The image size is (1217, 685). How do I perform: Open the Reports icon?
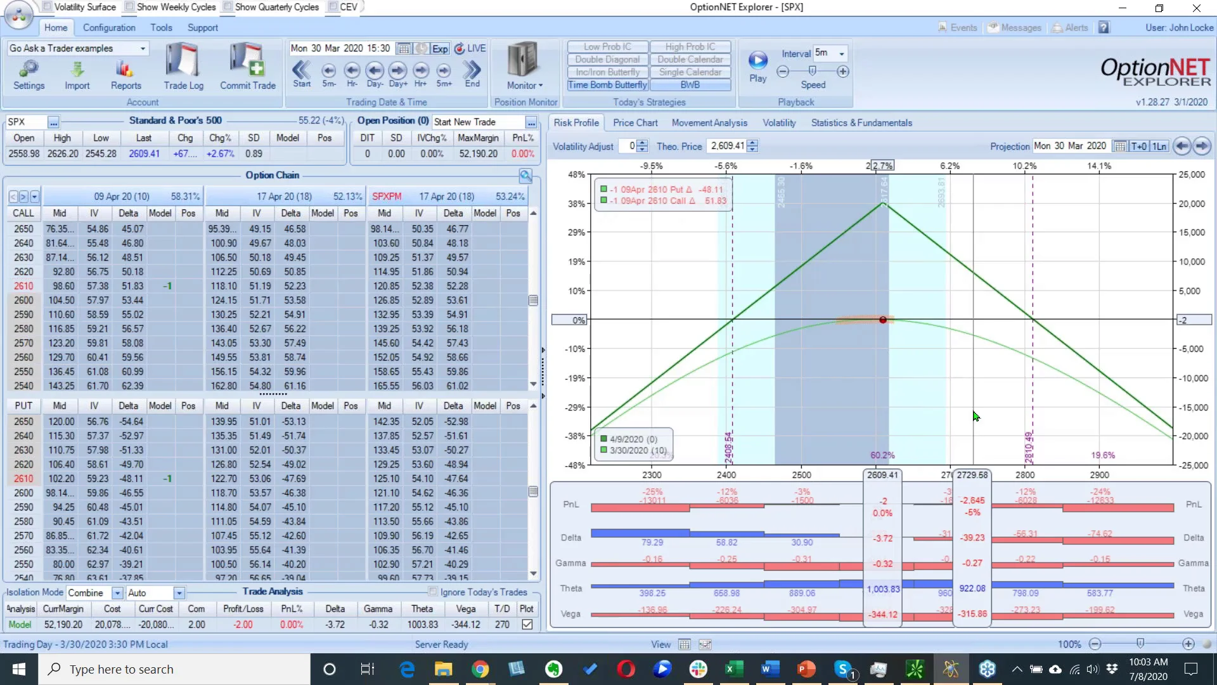point(126,75)
